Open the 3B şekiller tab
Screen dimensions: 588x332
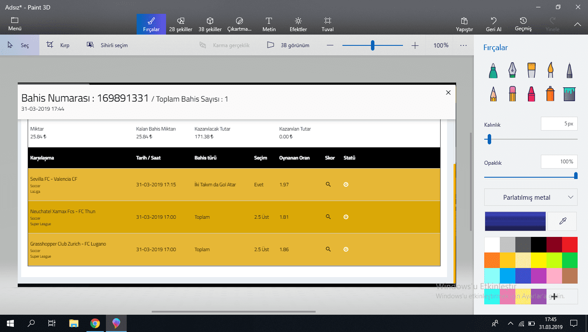[x=210, y=24]
